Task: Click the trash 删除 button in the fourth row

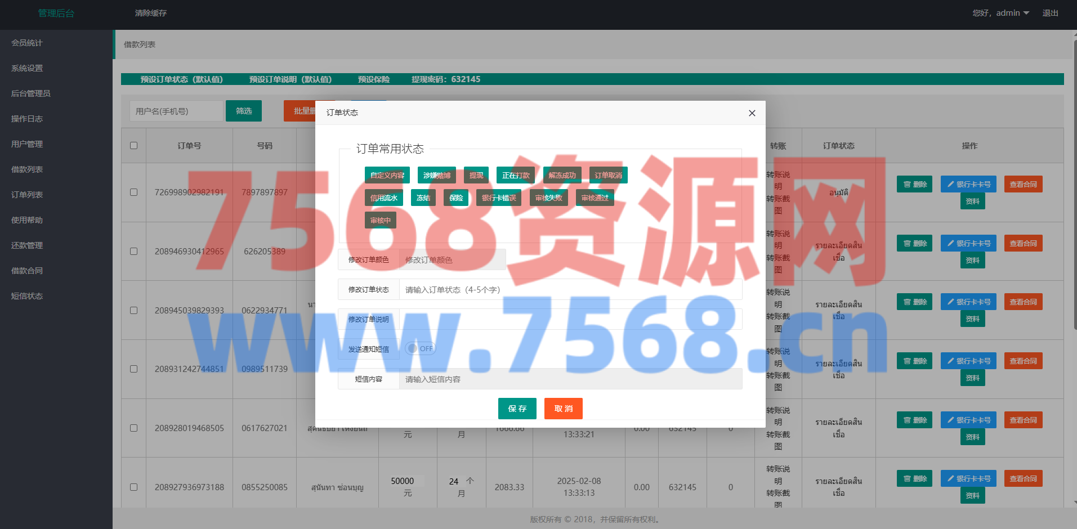Action: click(x=914, y=361)
